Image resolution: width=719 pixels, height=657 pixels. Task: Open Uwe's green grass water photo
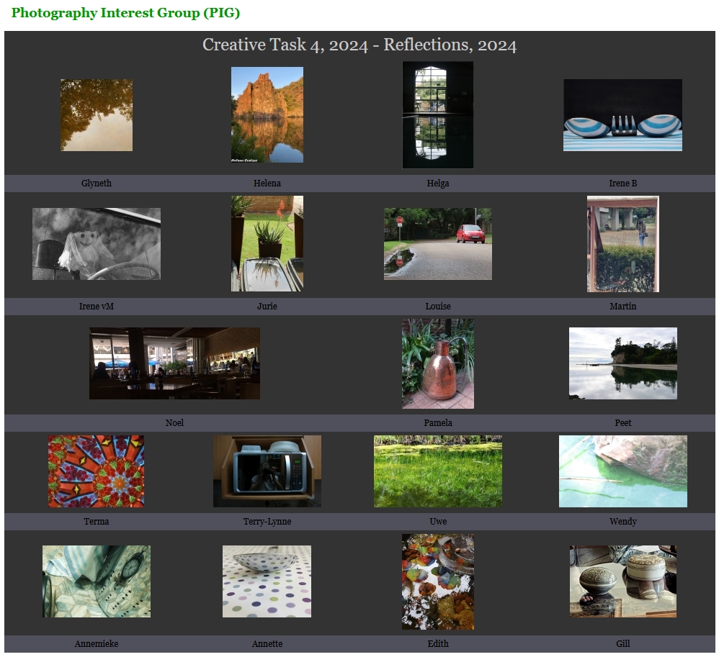(x=438, y=471)
